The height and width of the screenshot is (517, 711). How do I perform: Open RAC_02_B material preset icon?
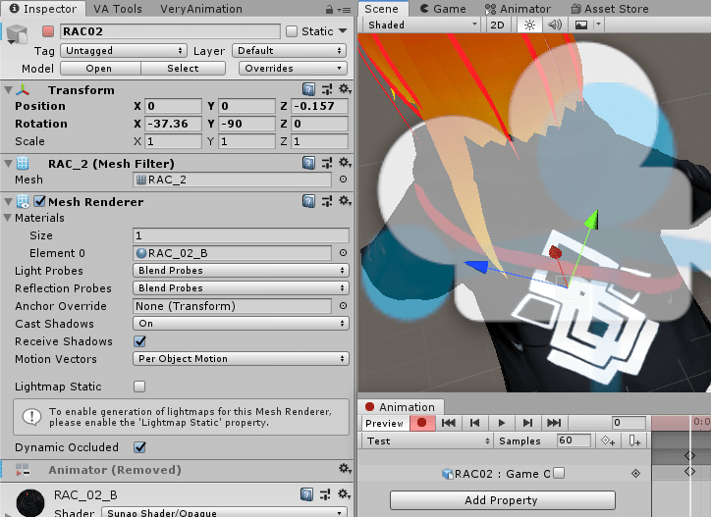(x=325, y=494)
